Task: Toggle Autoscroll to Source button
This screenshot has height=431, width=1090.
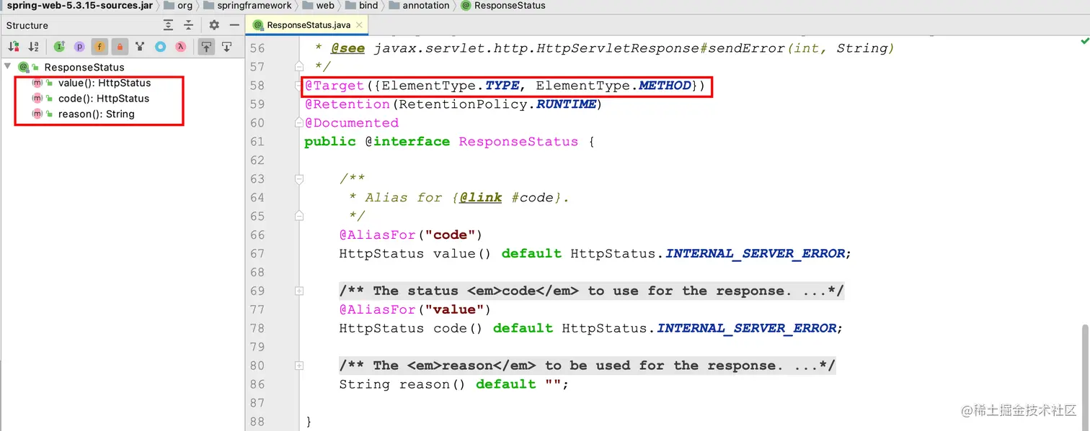Action: click(207, 47)
